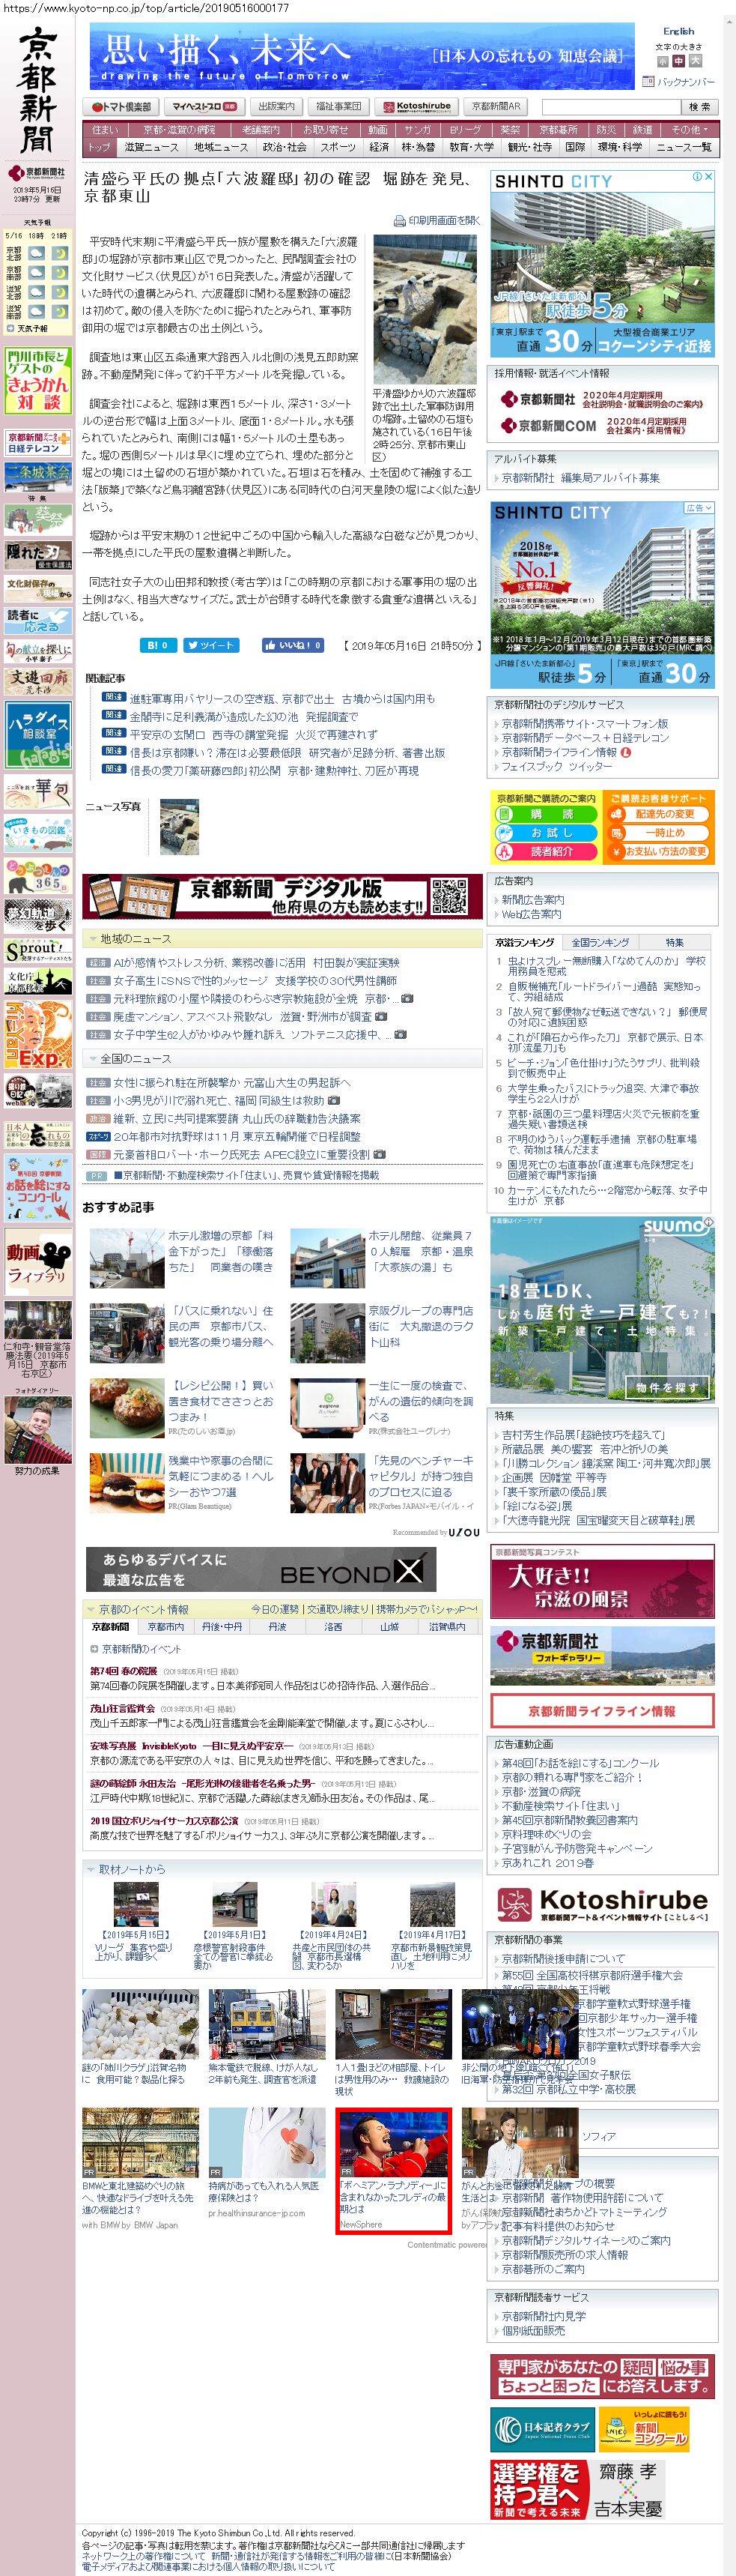Click the English language link
736x2576 pixels.
(x=678, y=31)
